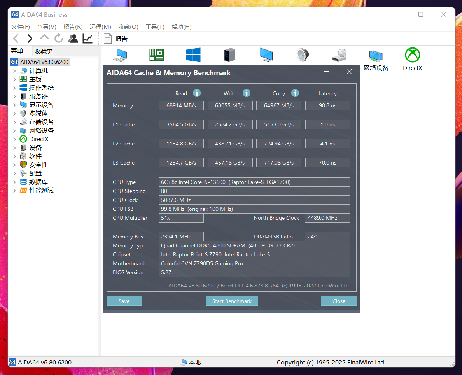This screenshot has height=375, width=462.
Task: Click the Memory Type field
Action: tap(254, 245)
